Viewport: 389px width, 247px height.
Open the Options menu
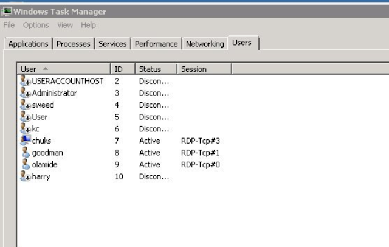tap(36, 25)
